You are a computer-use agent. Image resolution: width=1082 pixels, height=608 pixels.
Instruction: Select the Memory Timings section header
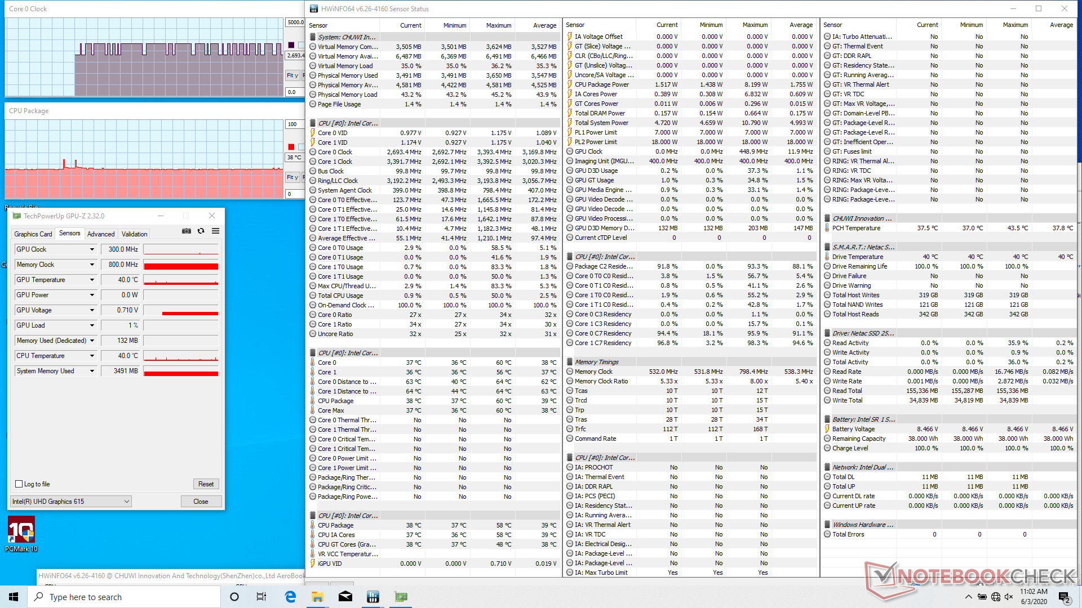(691, 362)
